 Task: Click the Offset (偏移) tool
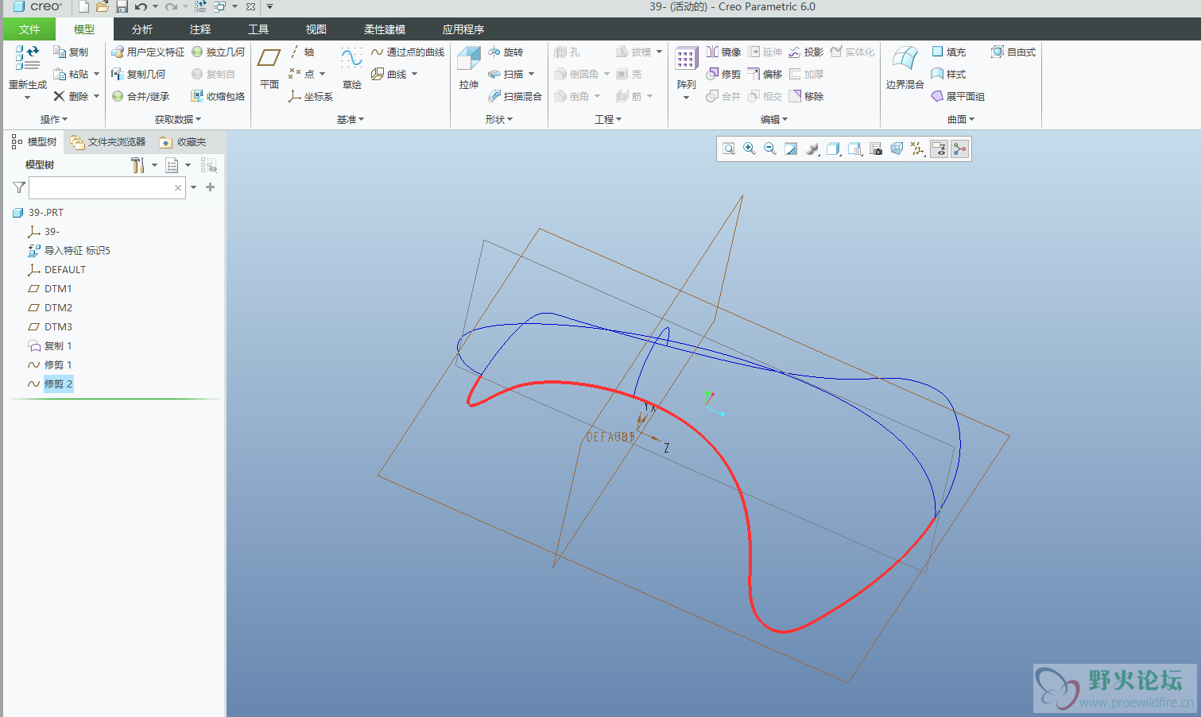tap(765, 74)
